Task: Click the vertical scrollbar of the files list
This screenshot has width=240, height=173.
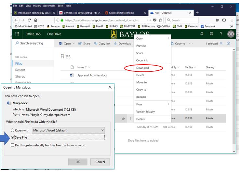Action: 234,98
